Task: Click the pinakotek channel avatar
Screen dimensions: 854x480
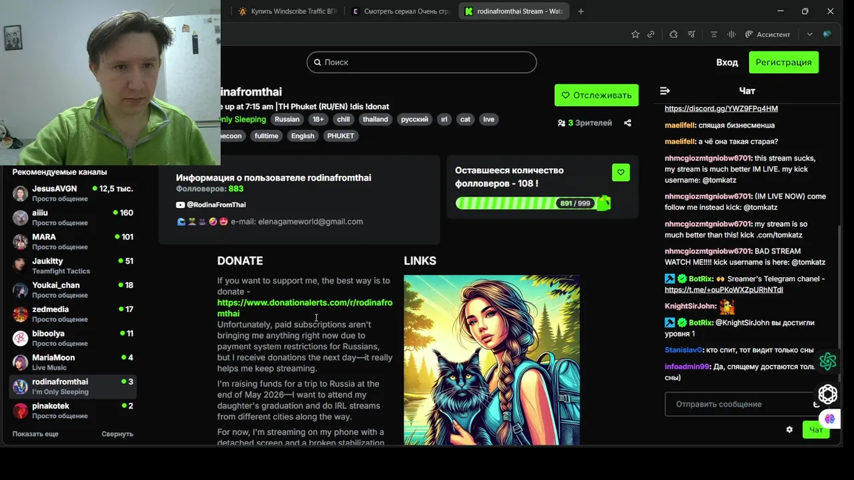Action: click(x=21, y=411)
